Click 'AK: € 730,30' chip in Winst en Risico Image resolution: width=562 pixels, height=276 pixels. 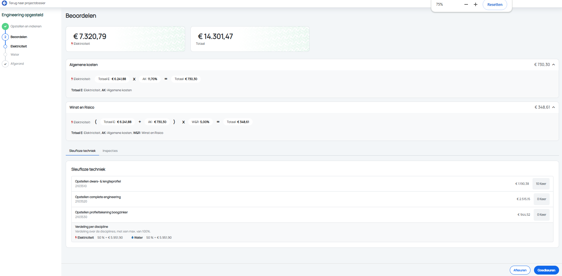click(157, 122)
